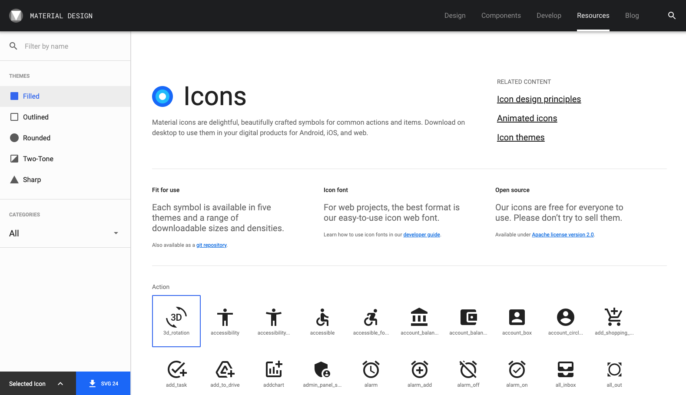Select the accessibility icon
The width and height of the screenshot is (686, 395).
point(225,321)
